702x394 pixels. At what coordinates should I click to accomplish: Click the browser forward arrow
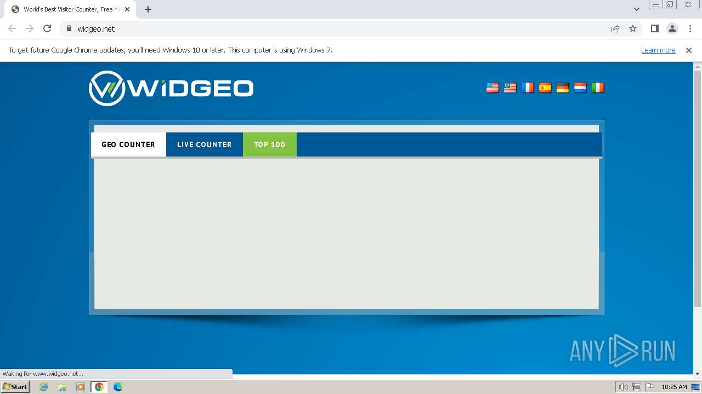point(30,28)
